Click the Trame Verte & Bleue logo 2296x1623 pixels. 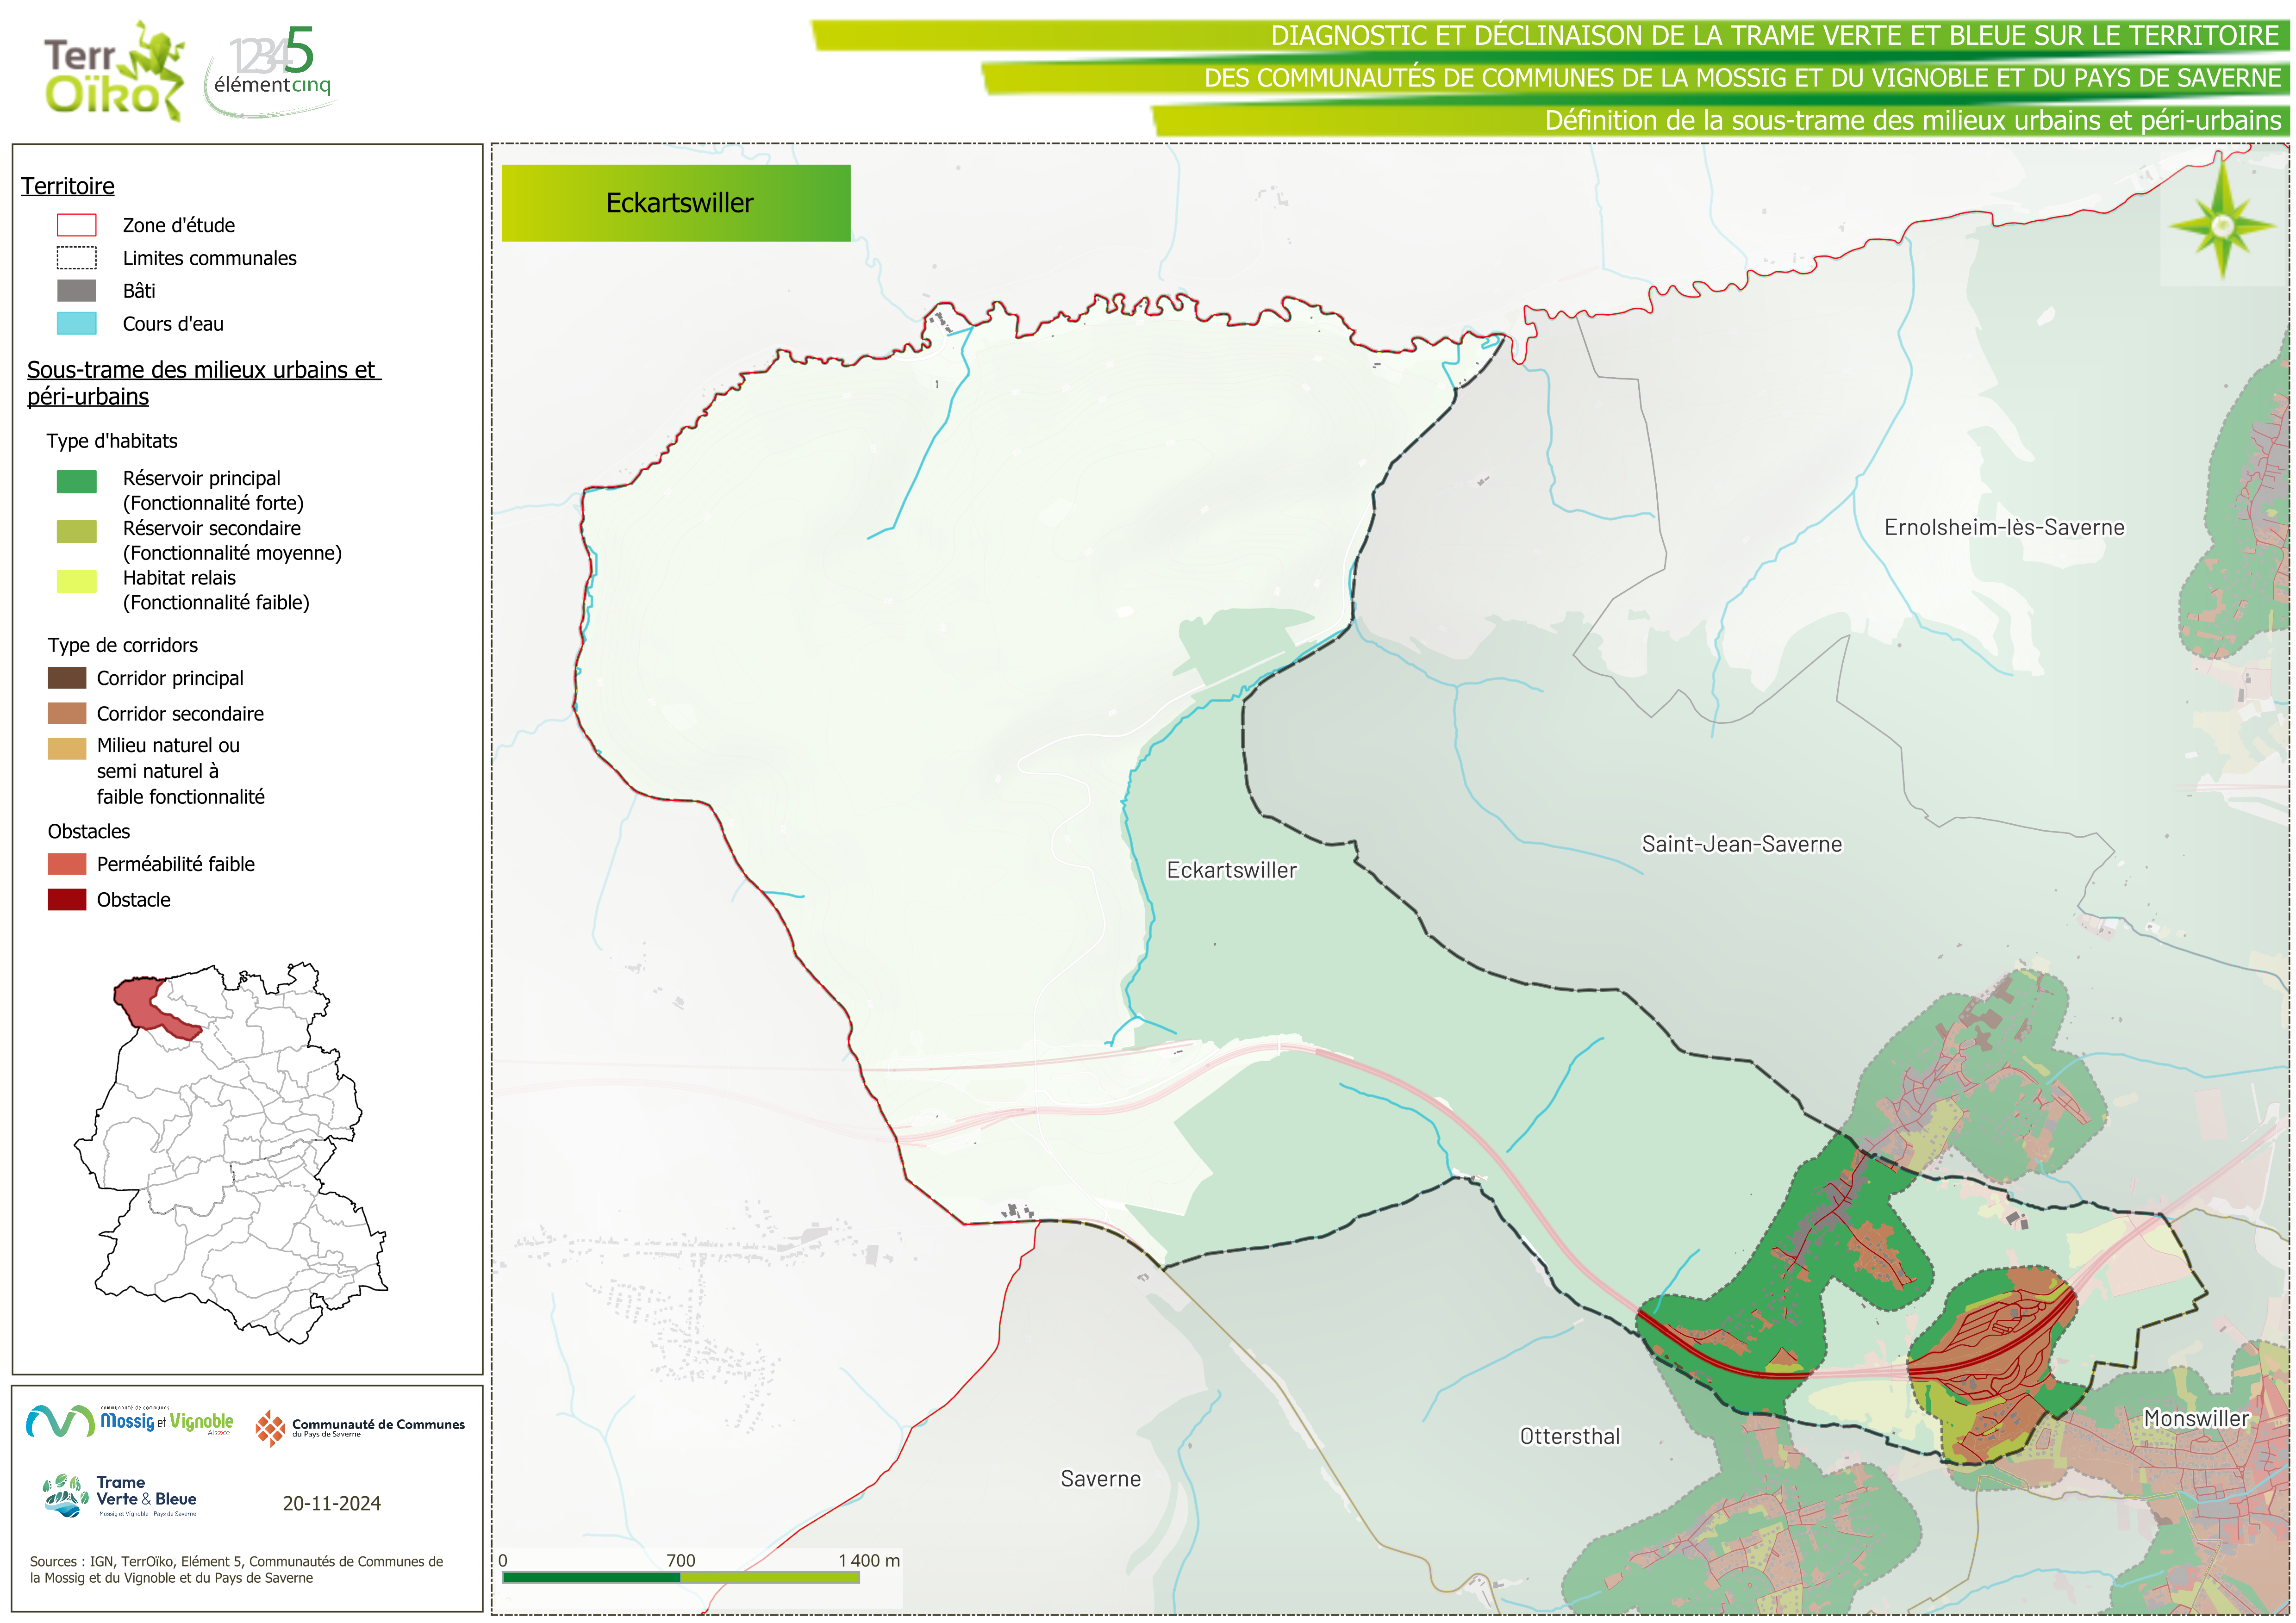120,1496
